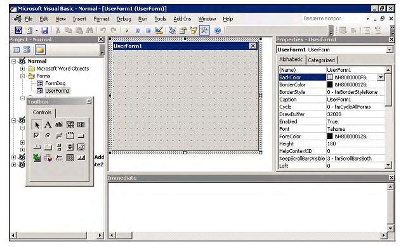The image size is (401, 247).
Task: Click the View Microsoft Word toolbar icon
Action: click(x=18, y=30)
